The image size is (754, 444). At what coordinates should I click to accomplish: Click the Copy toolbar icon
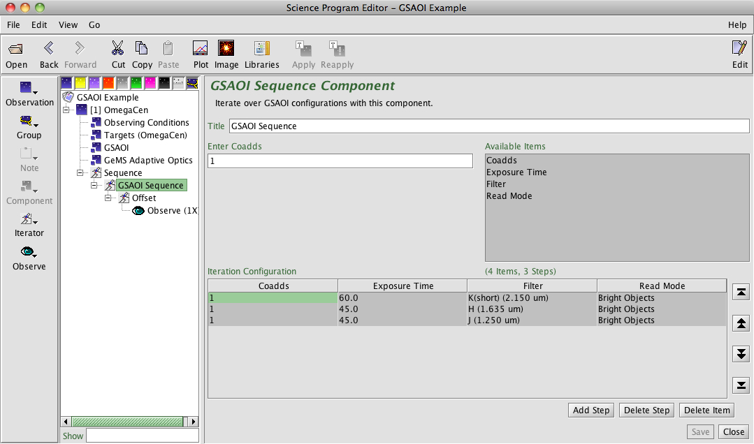(x=141, y=48)
